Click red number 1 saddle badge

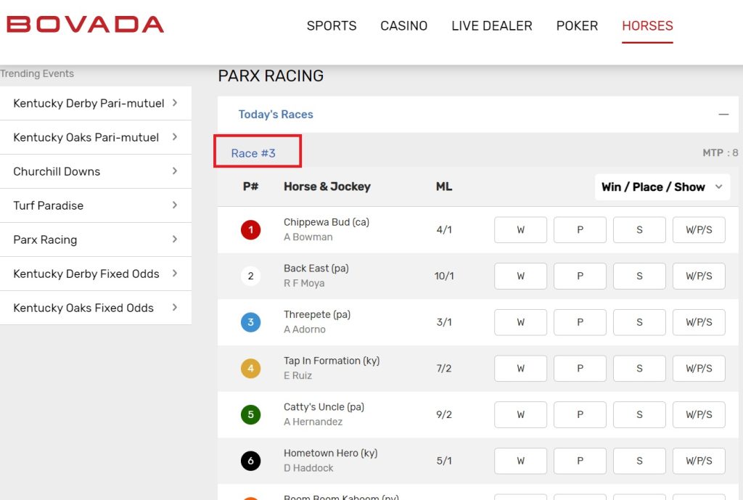[250, 230]
